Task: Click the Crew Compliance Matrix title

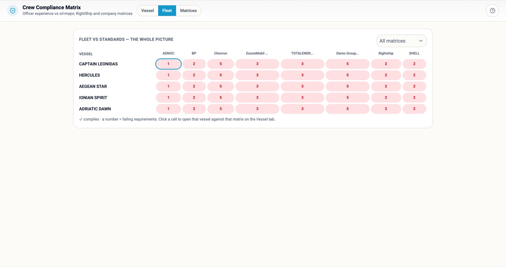Action: pos(52,7)
